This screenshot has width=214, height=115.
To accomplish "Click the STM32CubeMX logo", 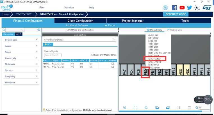I will coord(7,8).
